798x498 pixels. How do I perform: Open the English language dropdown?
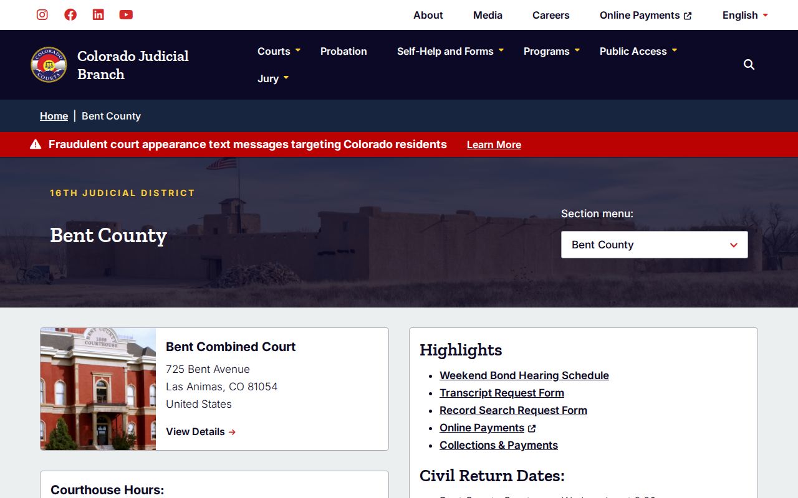[x=745, y=15]
